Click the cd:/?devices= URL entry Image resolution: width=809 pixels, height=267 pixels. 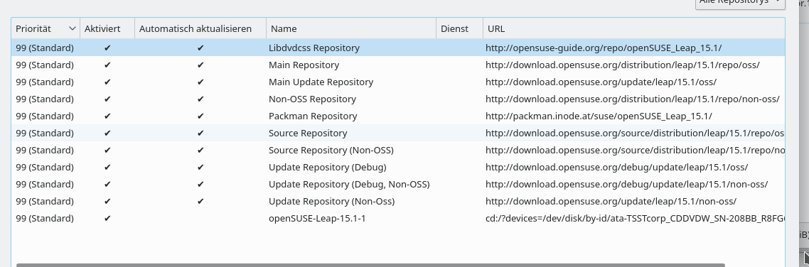tap(635, 218)
